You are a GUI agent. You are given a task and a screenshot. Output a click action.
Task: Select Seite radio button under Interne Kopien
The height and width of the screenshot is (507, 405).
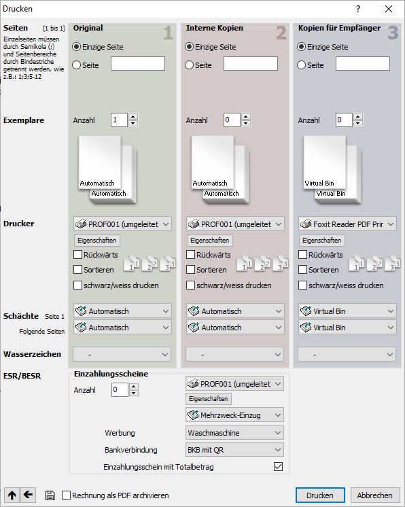[x=190, y=65]
